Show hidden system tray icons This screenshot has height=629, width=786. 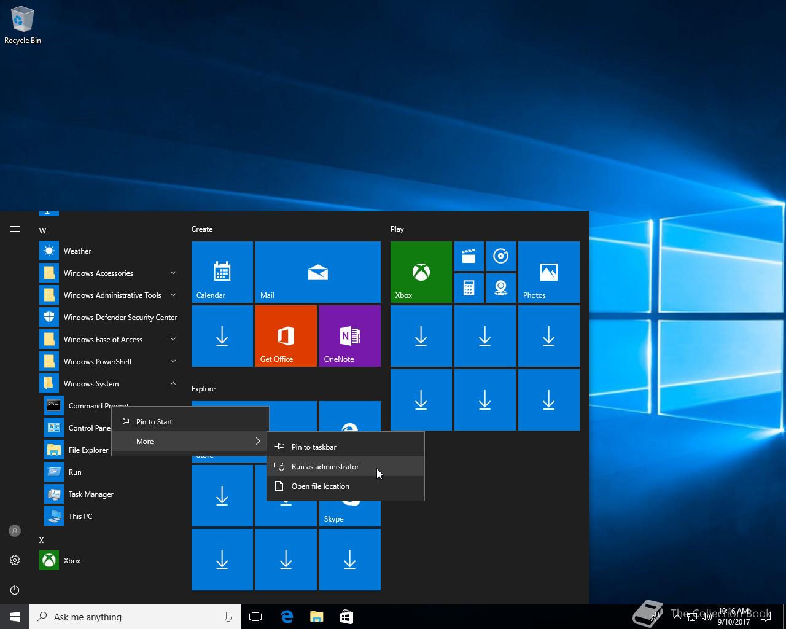(x=677, y=617)
